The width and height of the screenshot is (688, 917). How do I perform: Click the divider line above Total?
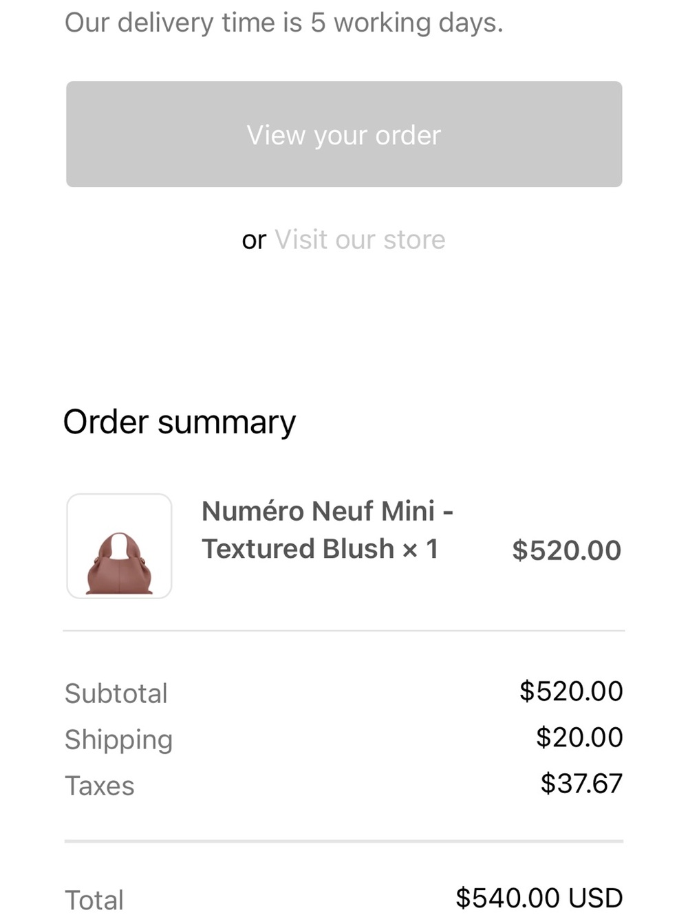coord(344,841)
